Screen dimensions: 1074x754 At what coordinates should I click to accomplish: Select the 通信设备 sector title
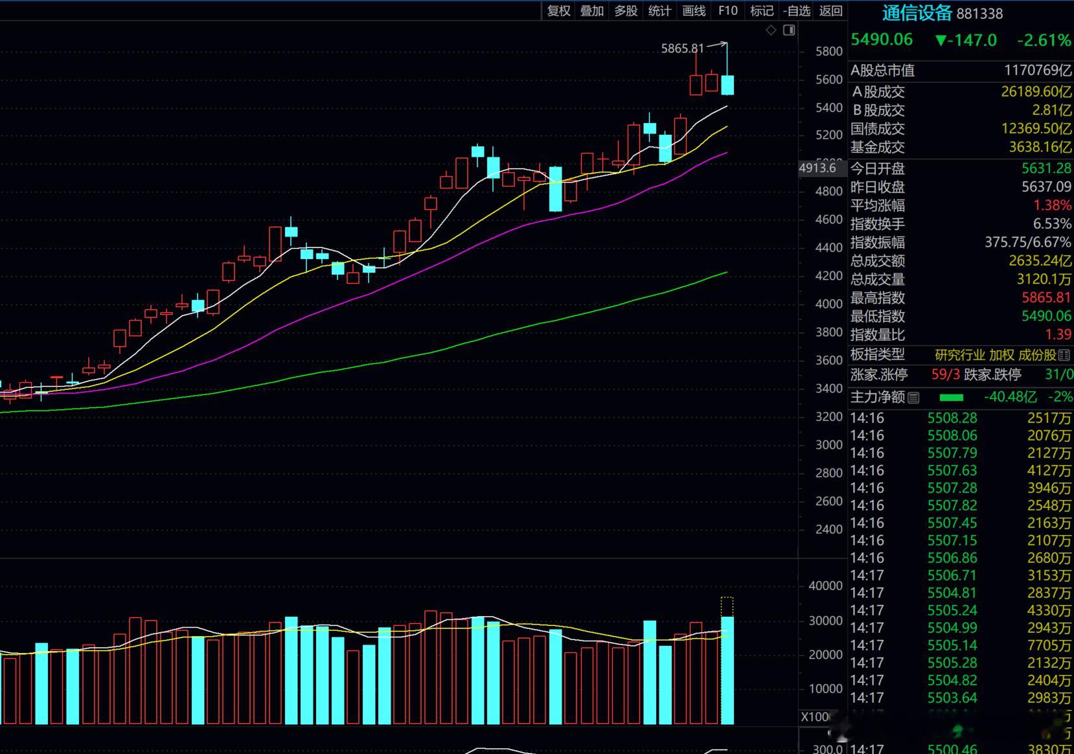tap(917, 13)
